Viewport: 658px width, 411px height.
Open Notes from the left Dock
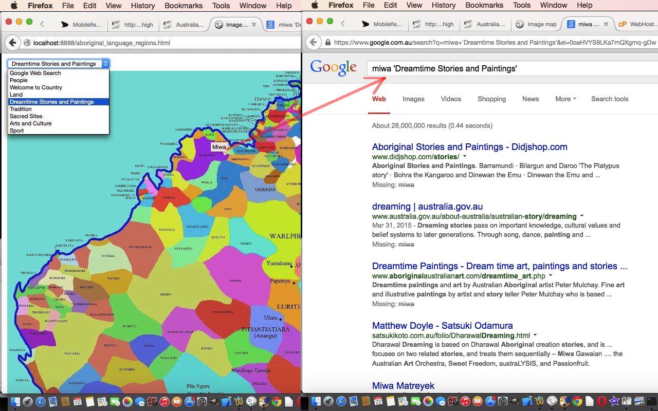pyautogui.click(x=90, y=402)
